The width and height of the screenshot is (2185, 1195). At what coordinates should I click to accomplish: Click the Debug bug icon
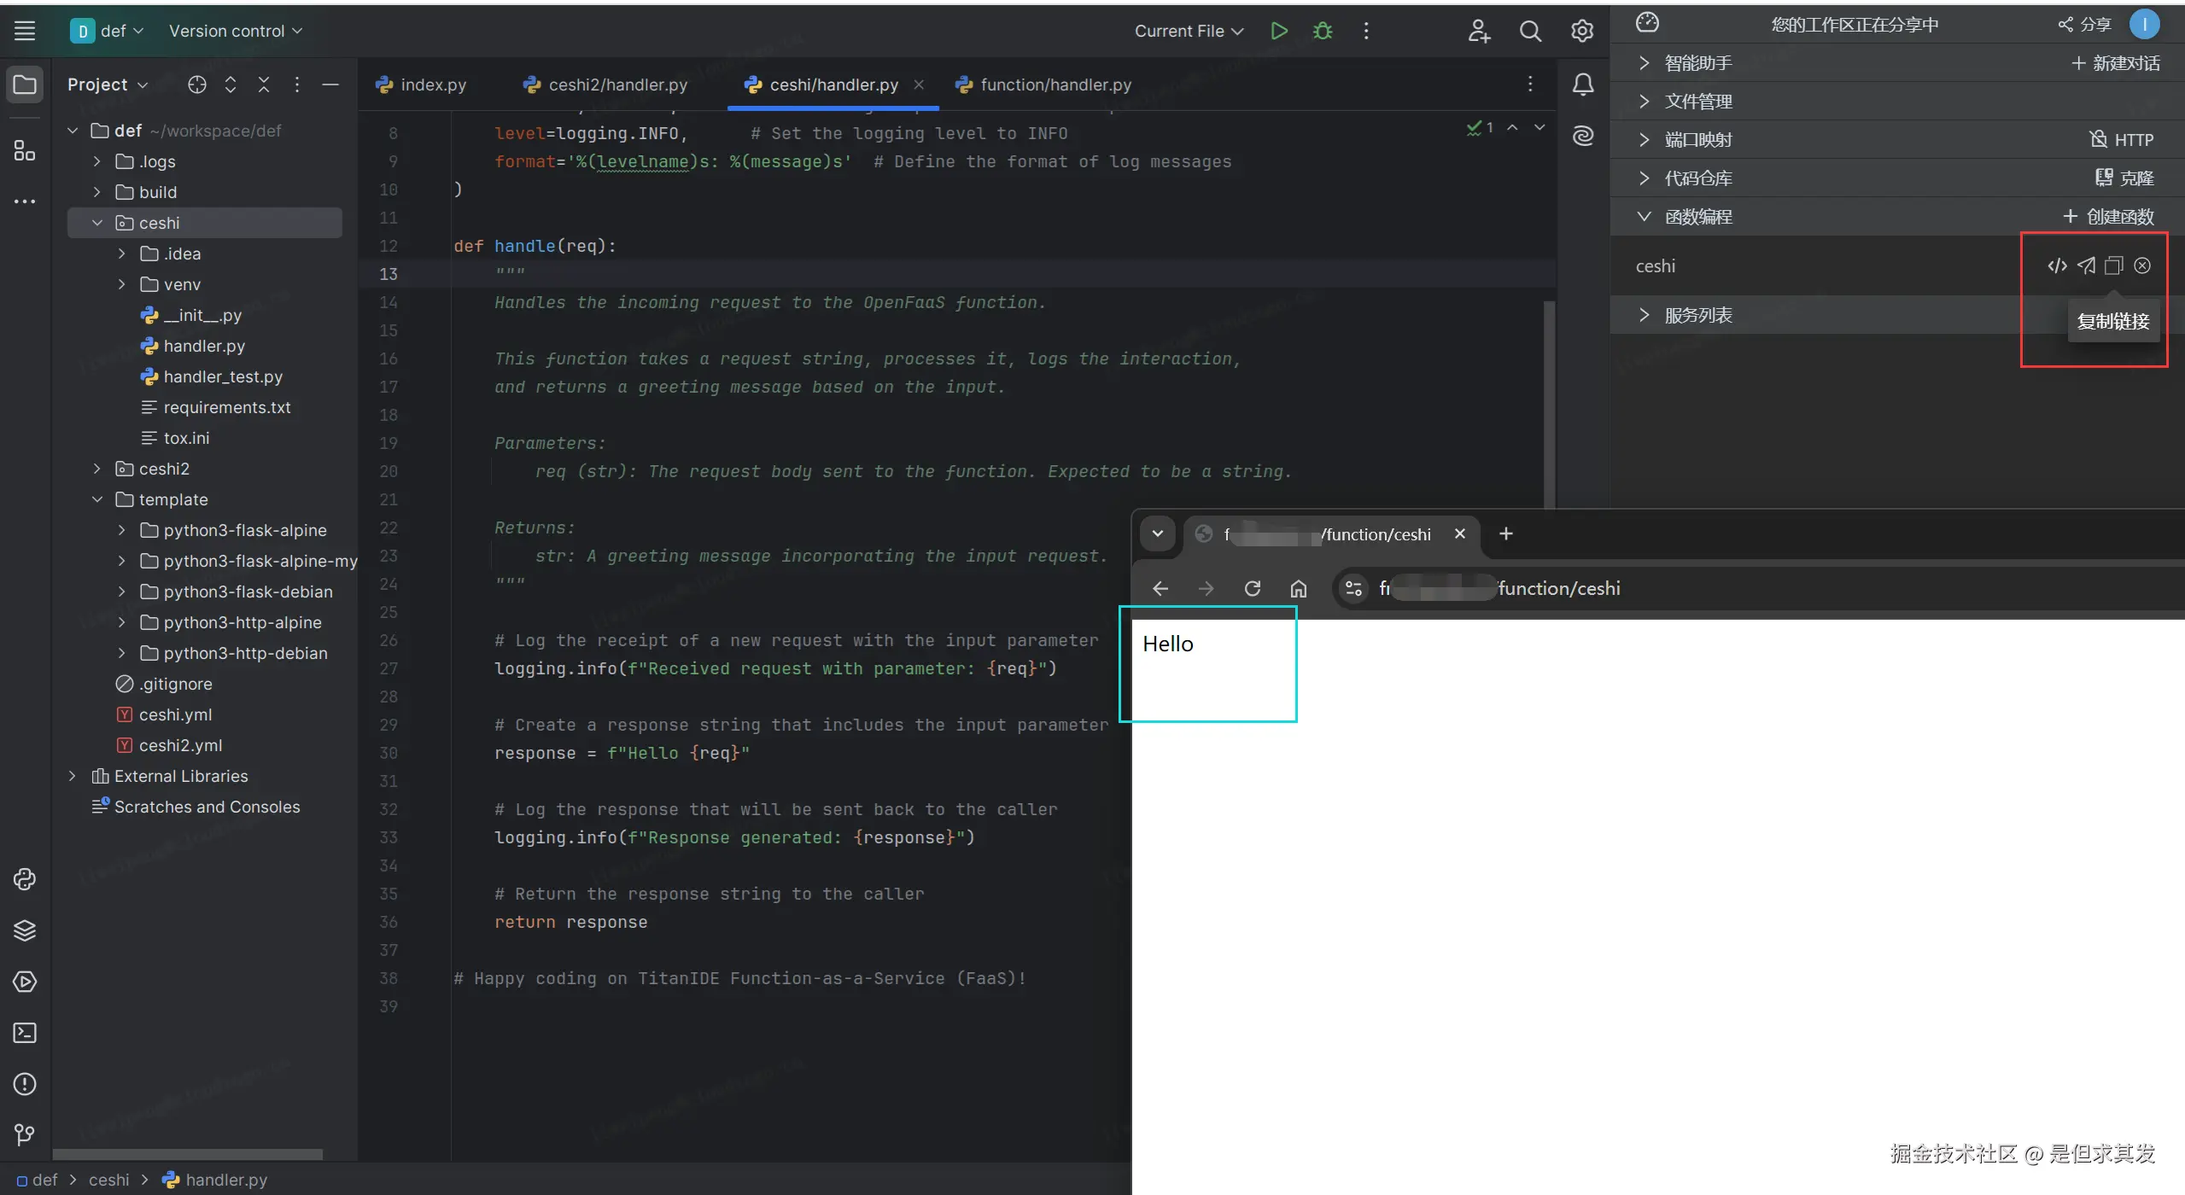[x=1323, y=31]
